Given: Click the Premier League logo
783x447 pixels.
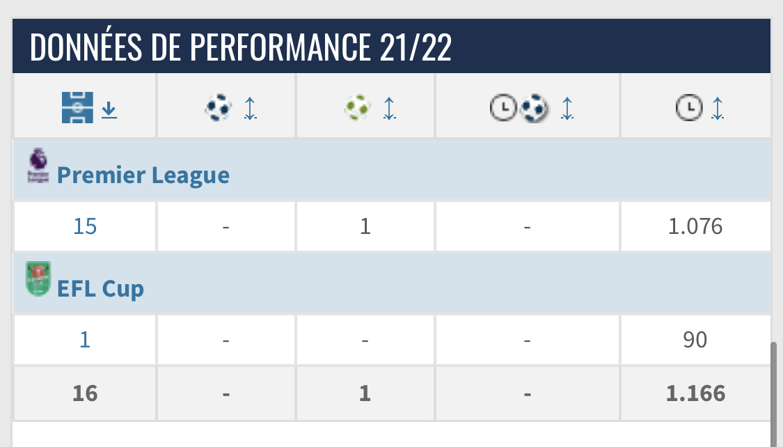Looking at the screenshot, I should click(38, 166).
